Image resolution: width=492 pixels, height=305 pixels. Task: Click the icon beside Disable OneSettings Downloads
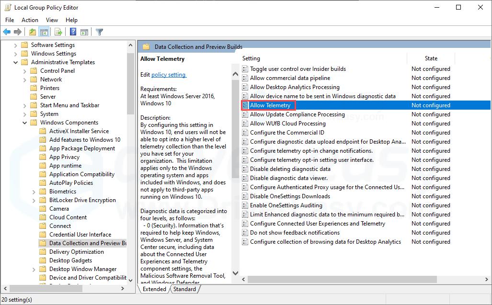[x=245, y=196]
